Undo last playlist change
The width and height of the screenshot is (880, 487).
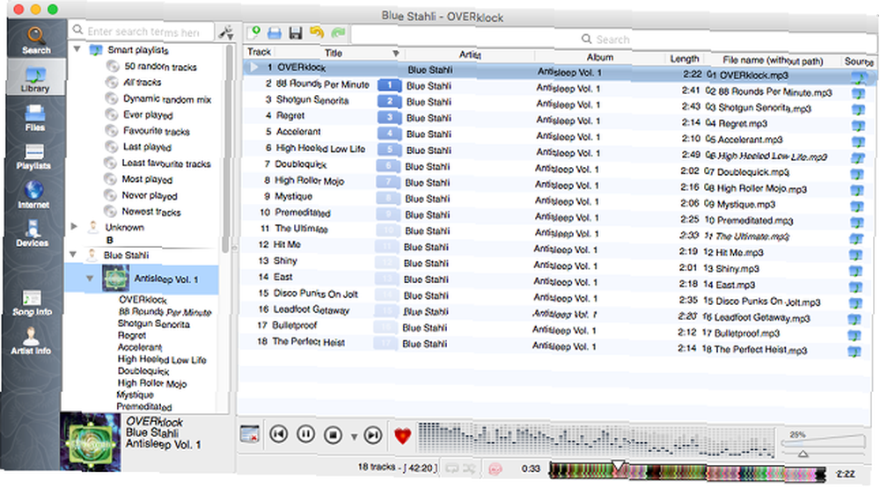pyautogui.click(x=317, y=33)
